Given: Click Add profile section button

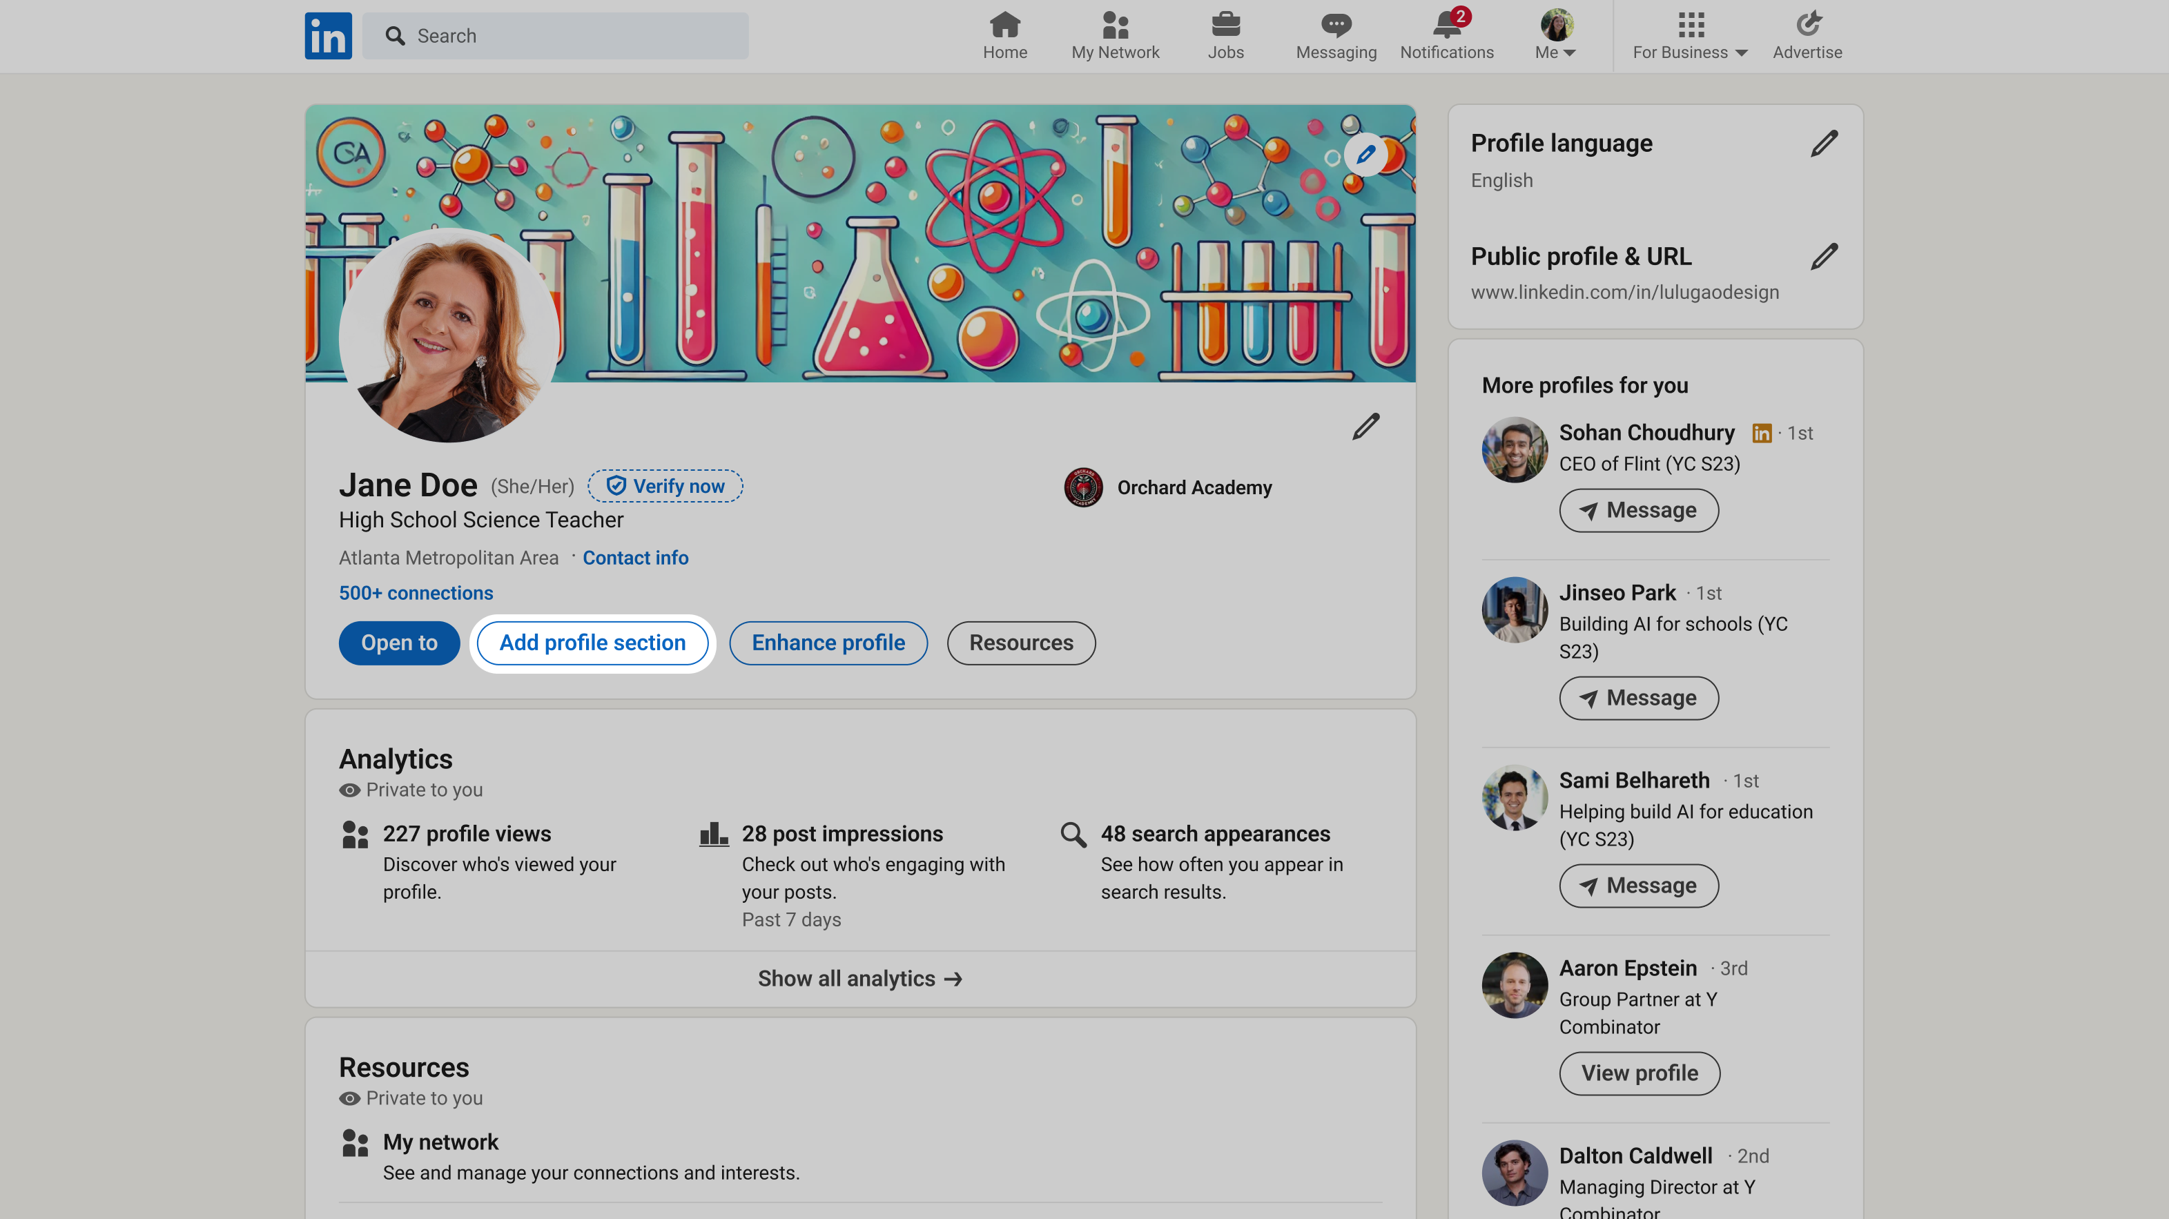Looking at the screenshot, I should [x=592, y=643].
